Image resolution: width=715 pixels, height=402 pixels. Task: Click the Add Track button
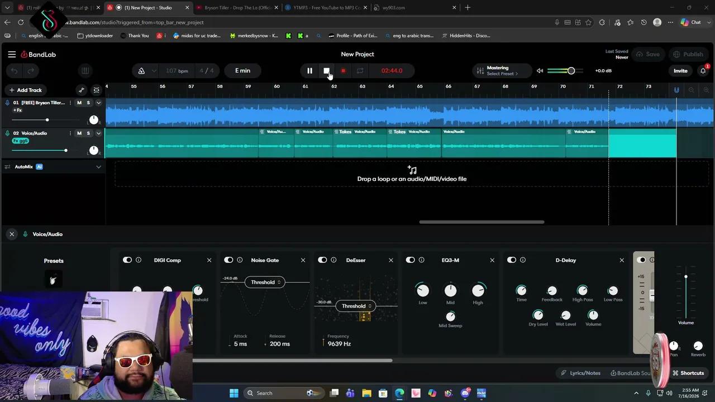[25, 90]
